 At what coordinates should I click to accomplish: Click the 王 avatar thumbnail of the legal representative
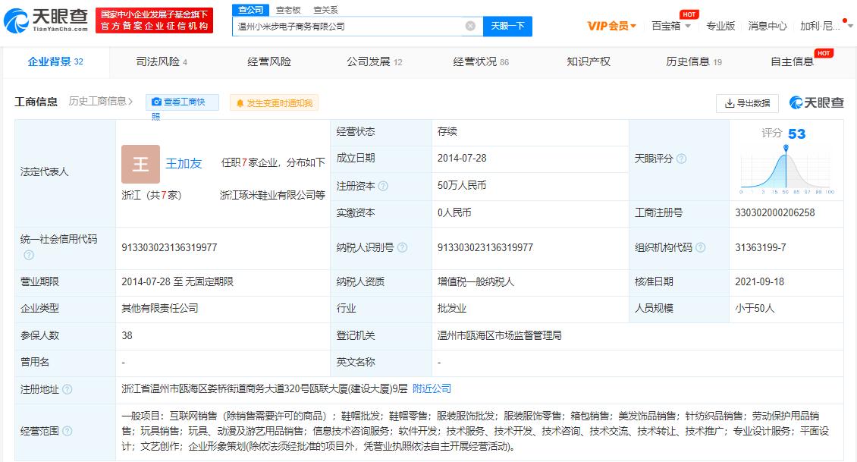[140, 163]
